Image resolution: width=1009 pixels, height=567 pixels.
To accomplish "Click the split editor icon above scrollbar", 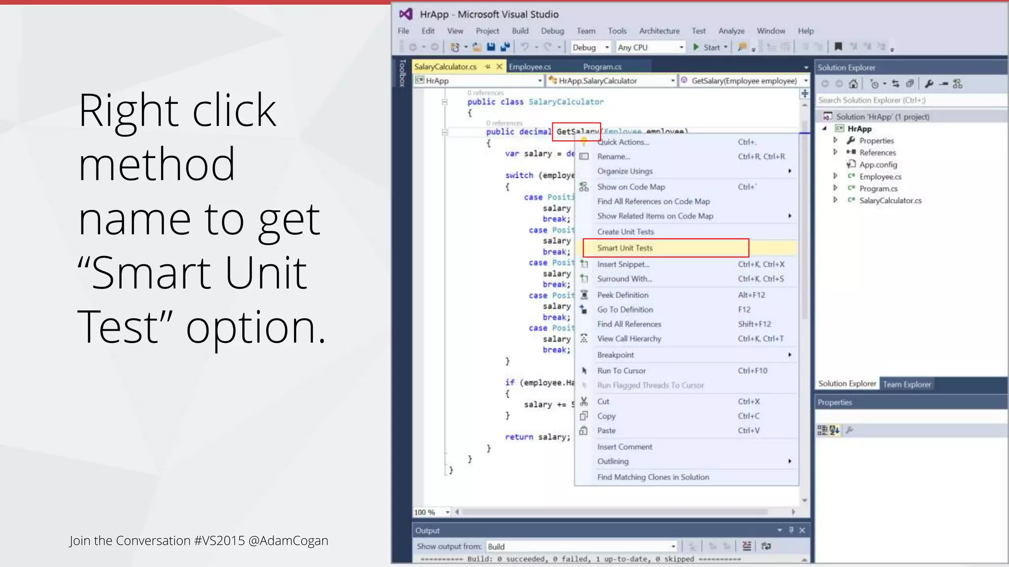I will (x=805, y=93).
